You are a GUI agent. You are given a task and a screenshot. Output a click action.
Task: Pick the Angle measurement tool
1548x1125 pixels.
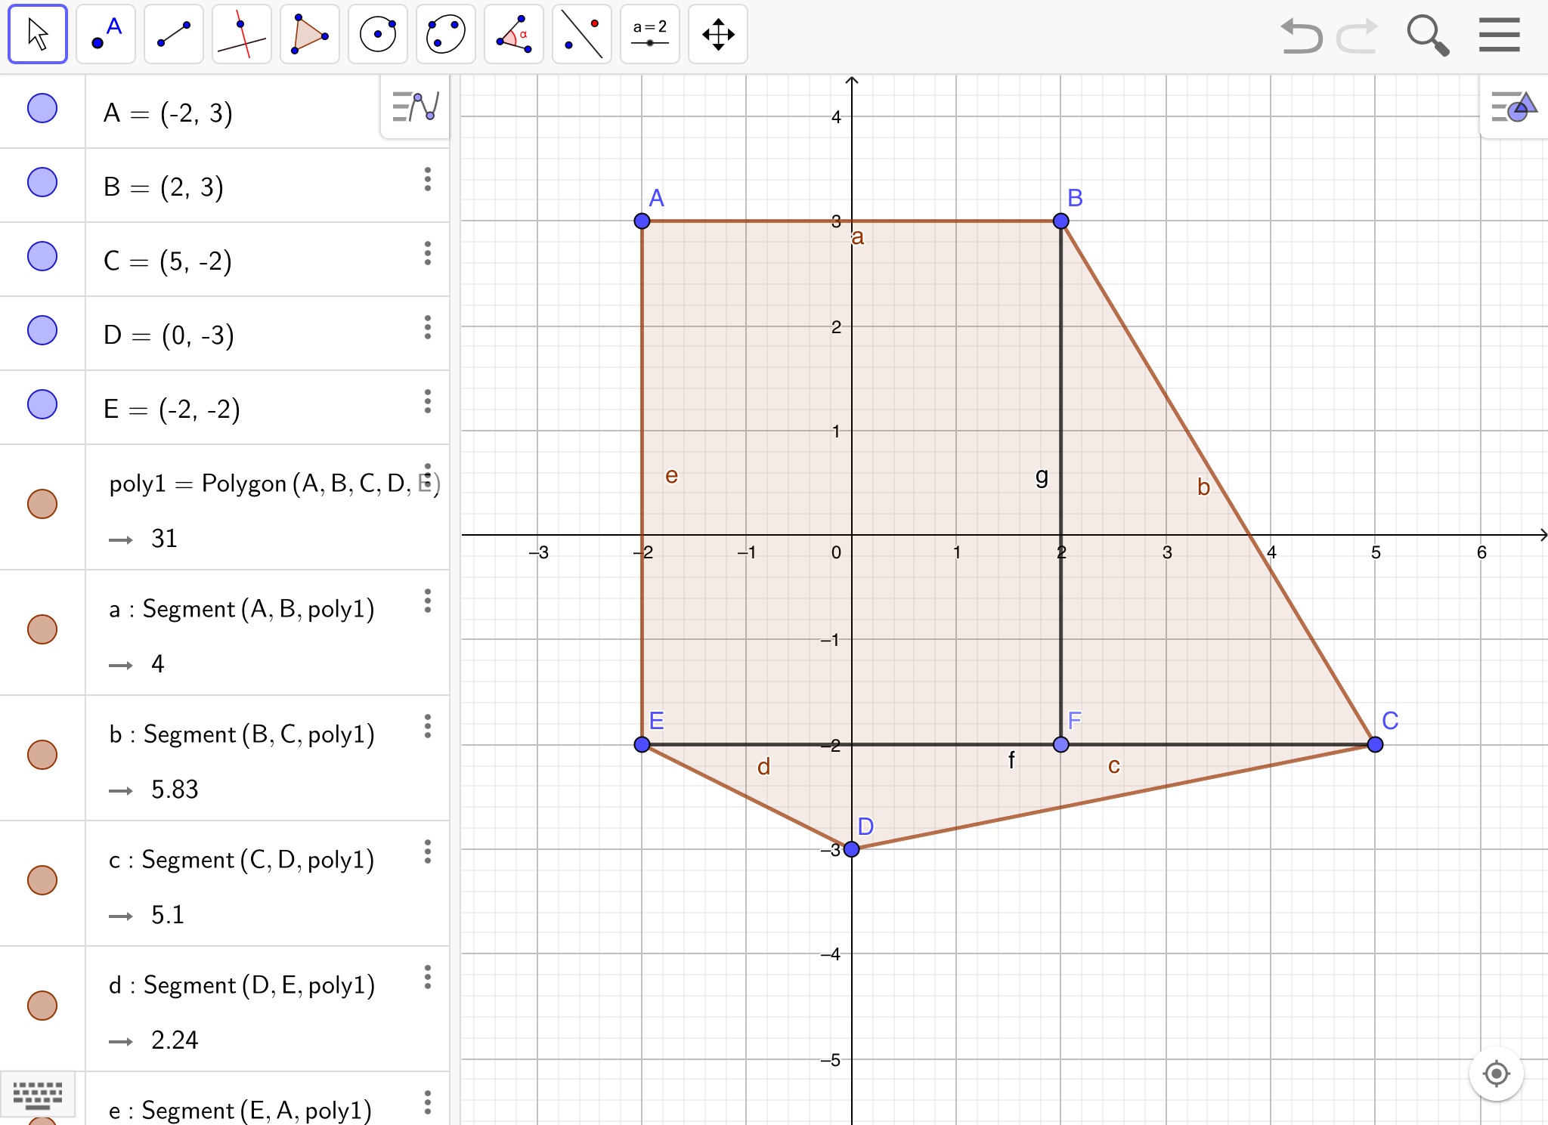tap(514, 34)
